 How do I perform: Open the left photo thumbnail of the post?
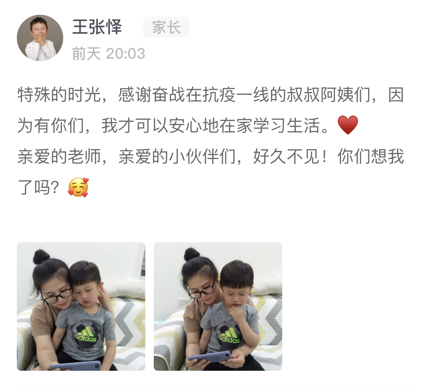coord(81,306)
